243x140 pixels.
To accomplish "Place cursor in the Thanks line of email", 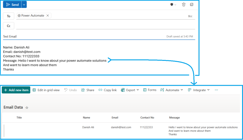I will click(x=8, y=69).
